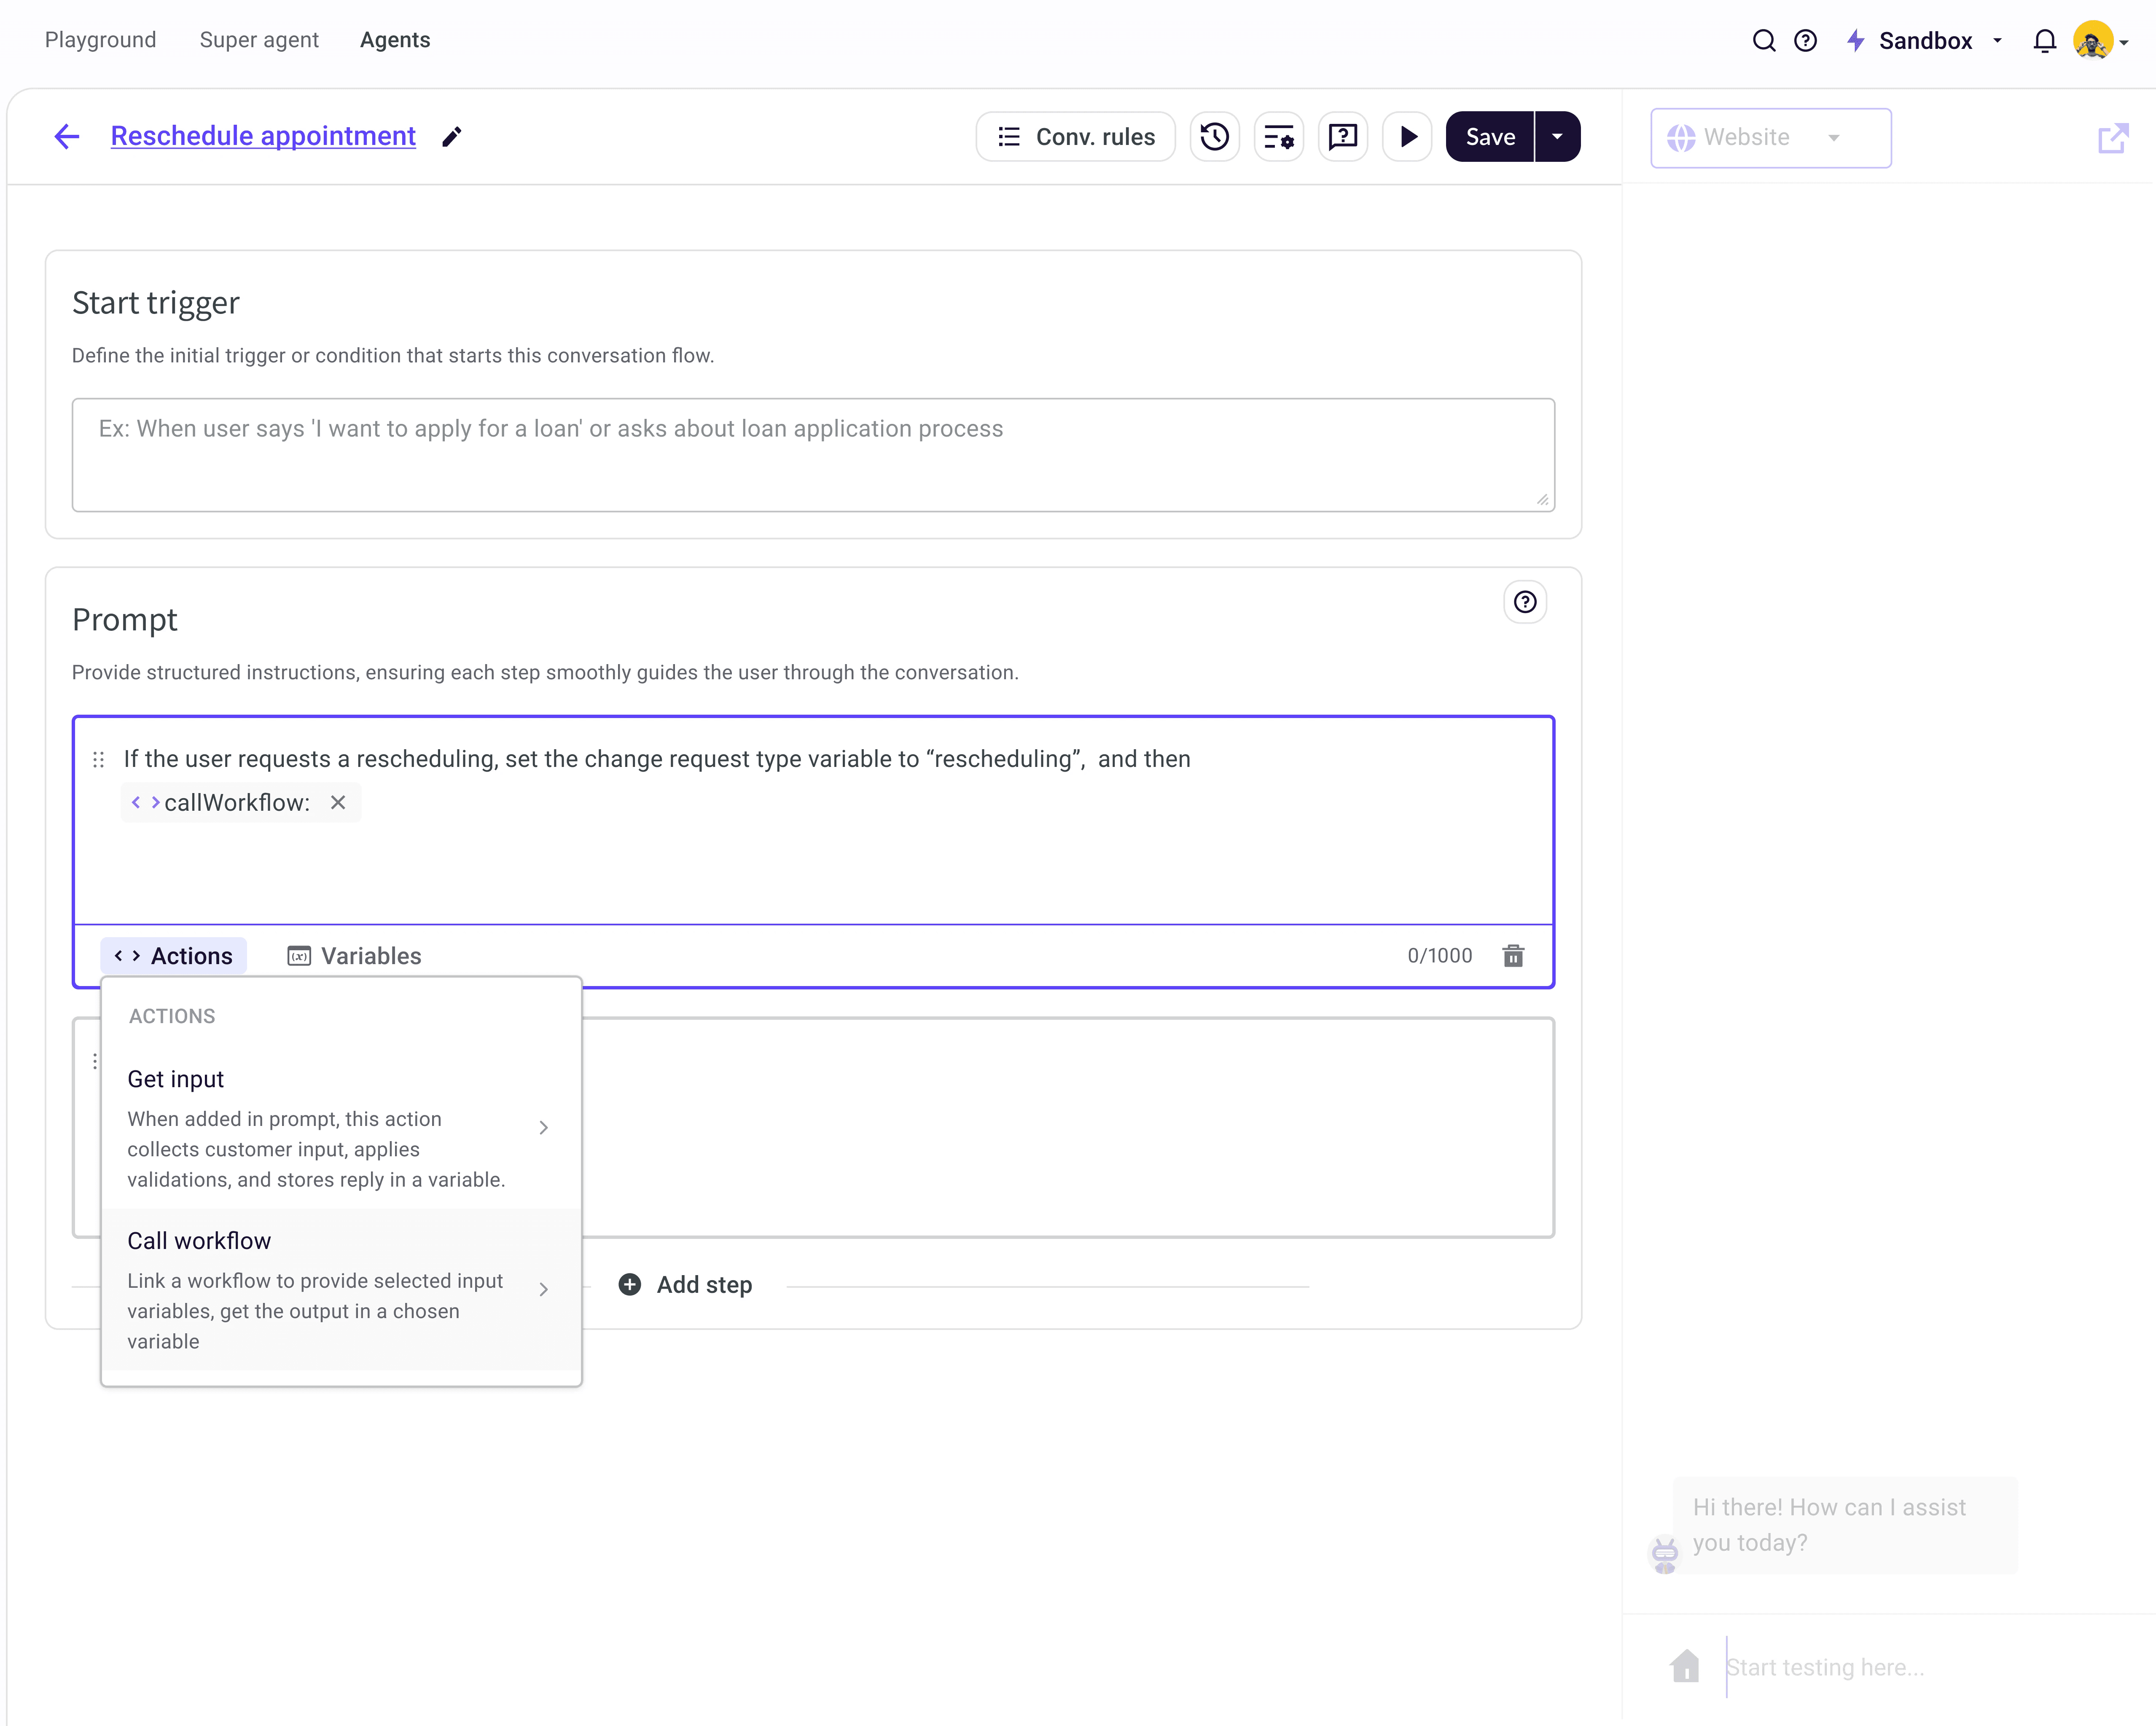Open the Save options dropdown arrow
Image resolution: width=2156 pixels, height=1726 pixels.
tap(1557, 136)
